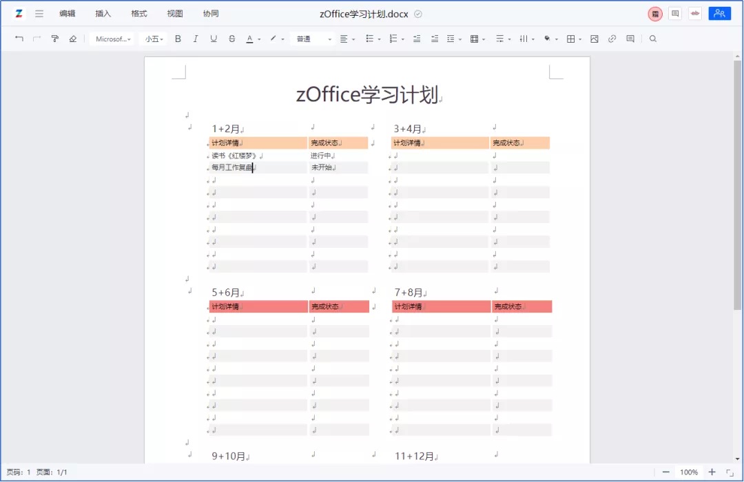744x482 pixels.
Task: Expand the text alignment dropdown arrow
Action: tap(353, 39)
